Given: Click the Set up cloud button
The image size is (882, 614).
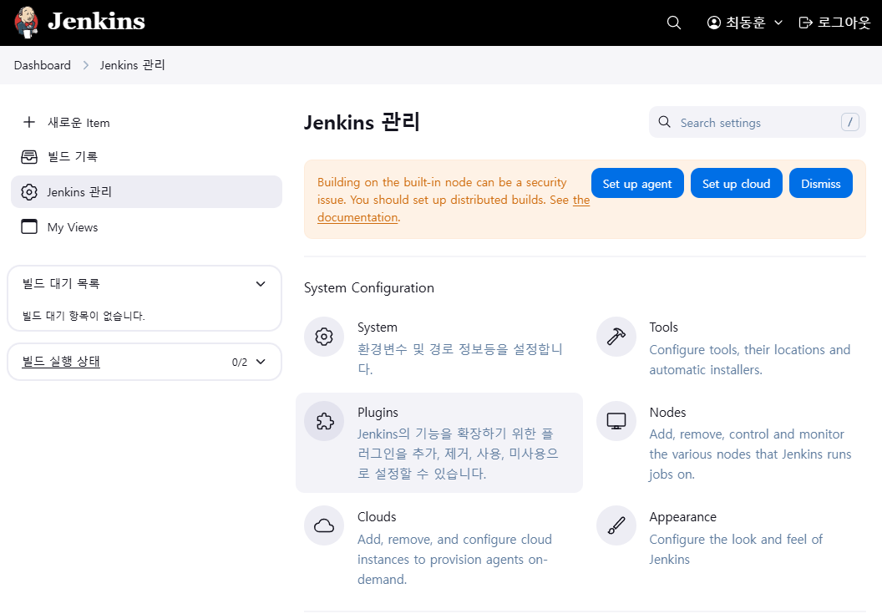Looking at the screenshot, I should point(737,184).
